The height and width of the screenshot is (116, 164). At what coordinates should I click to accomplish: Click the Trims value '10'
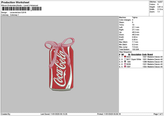pos(133,25)
